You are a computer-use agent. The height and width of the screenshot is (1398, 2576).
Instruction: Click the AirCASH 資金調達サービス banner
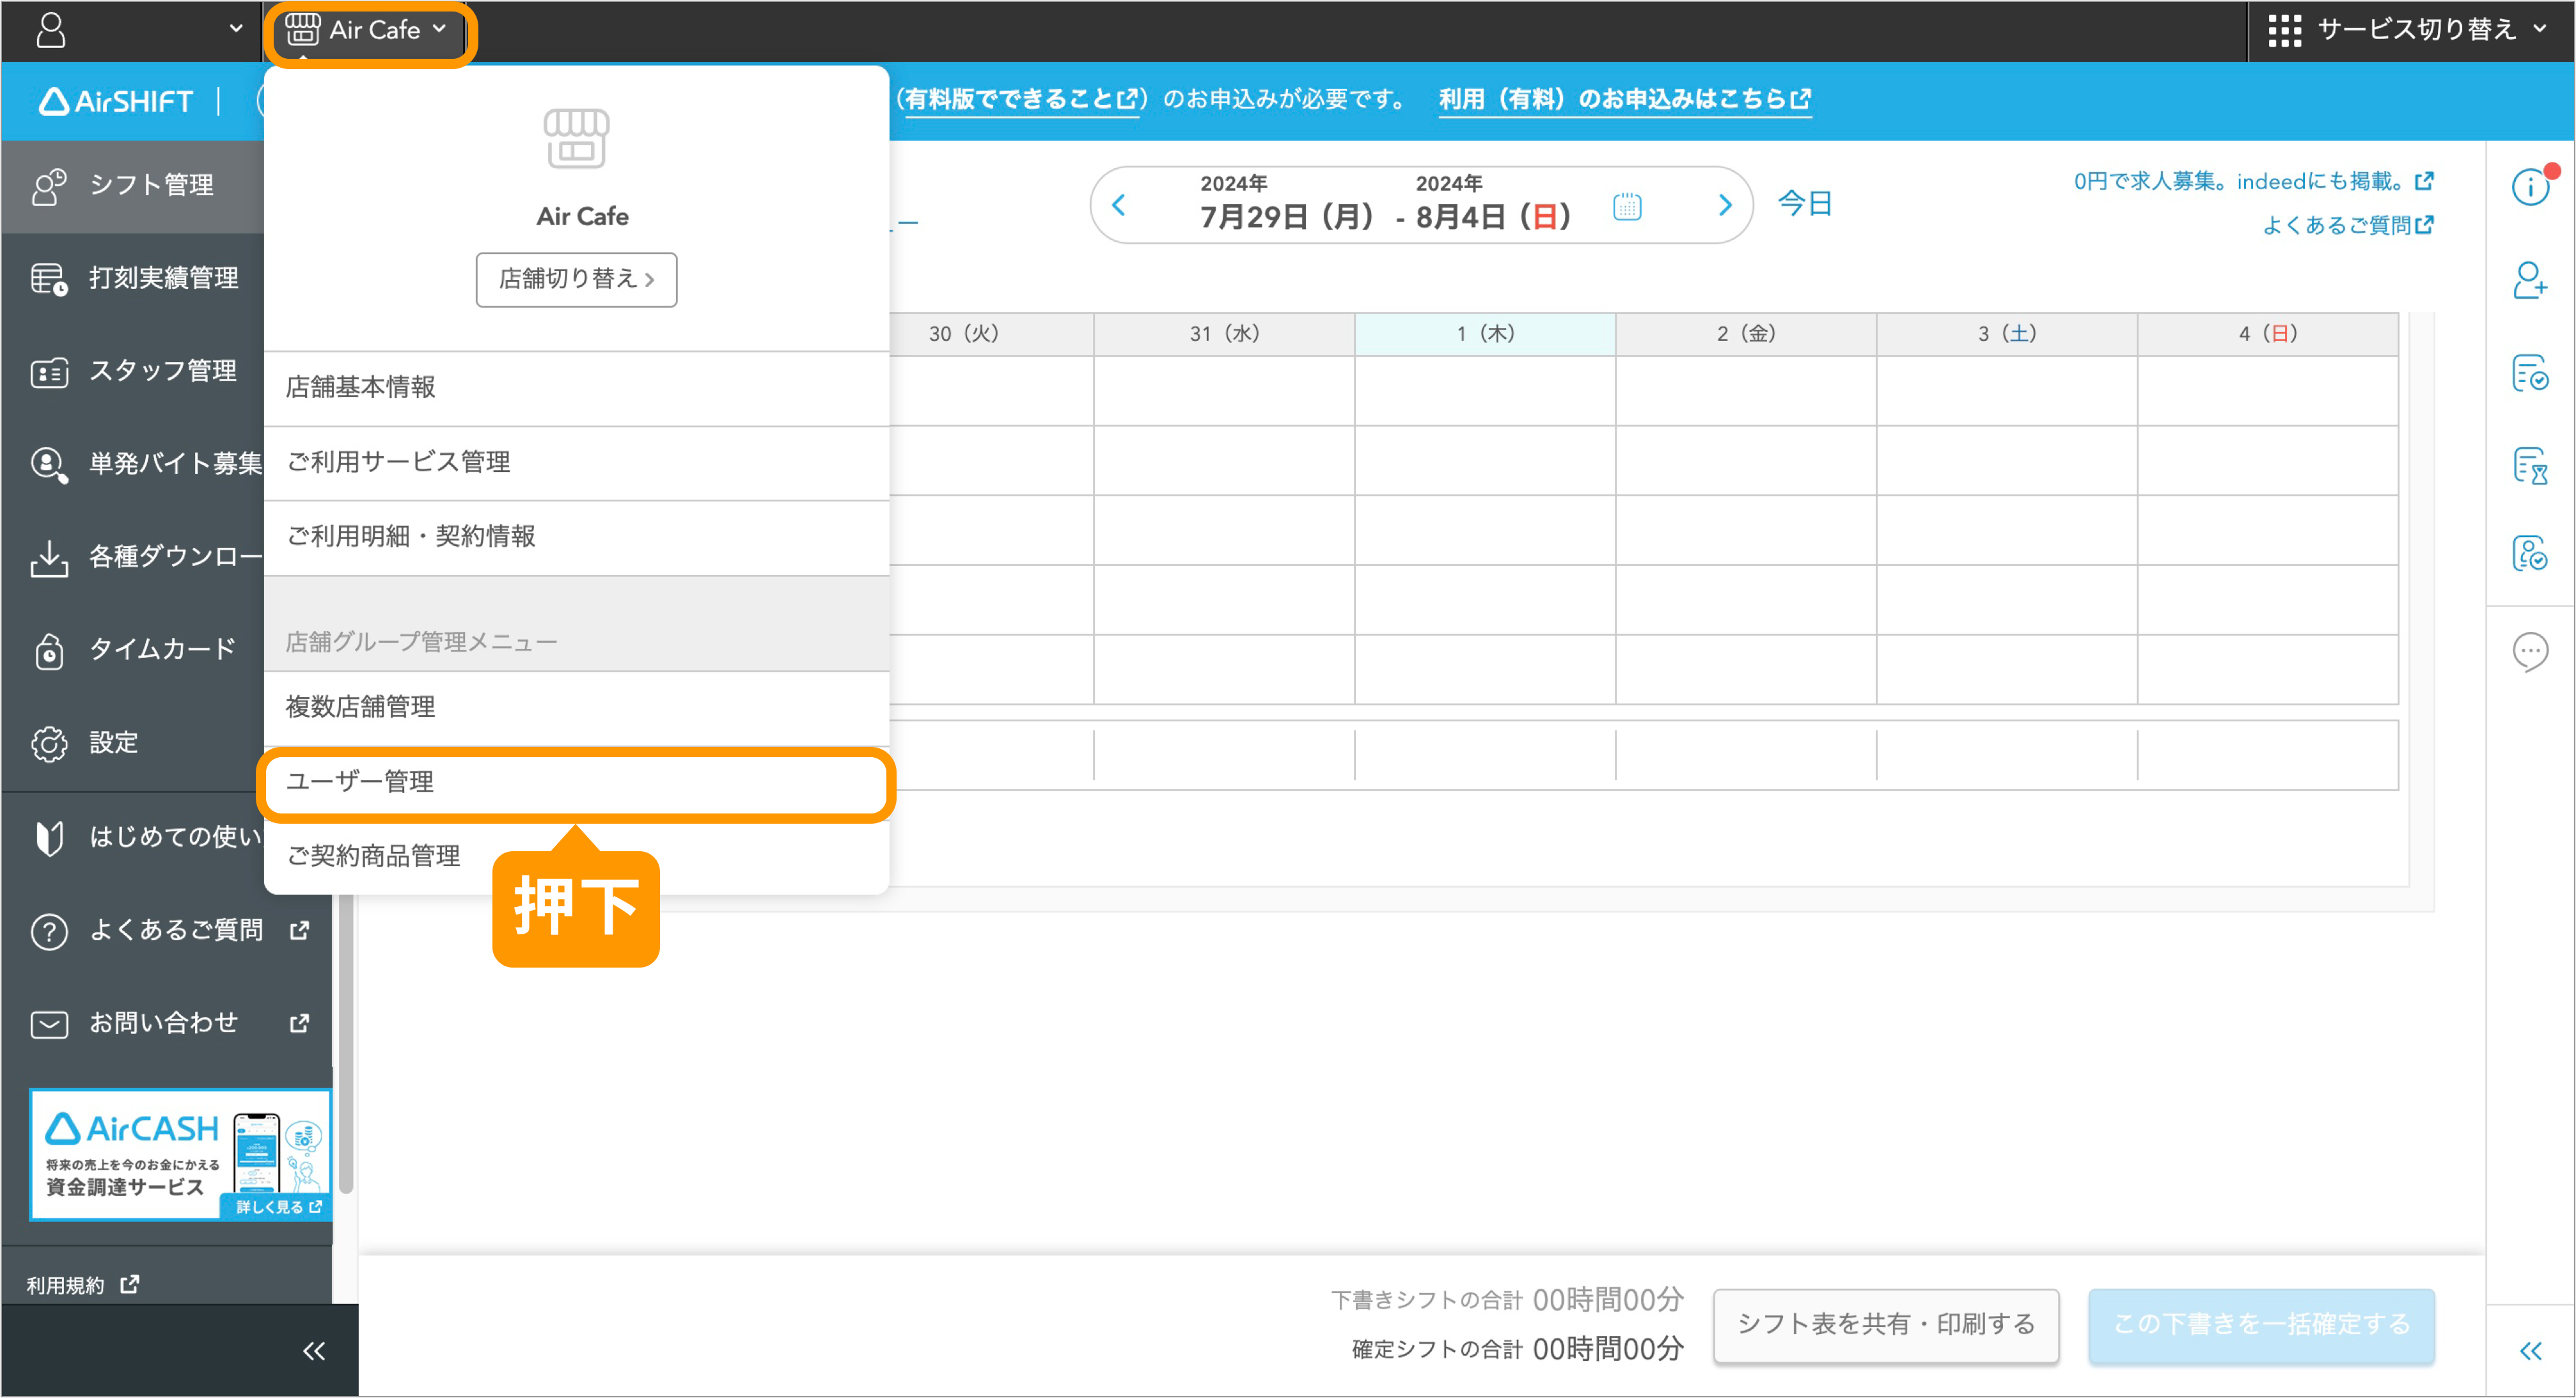pyautogui.click(x=180, y=1155)
